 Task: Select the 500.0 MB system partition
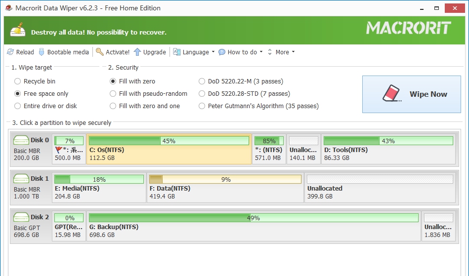[69, 149]
